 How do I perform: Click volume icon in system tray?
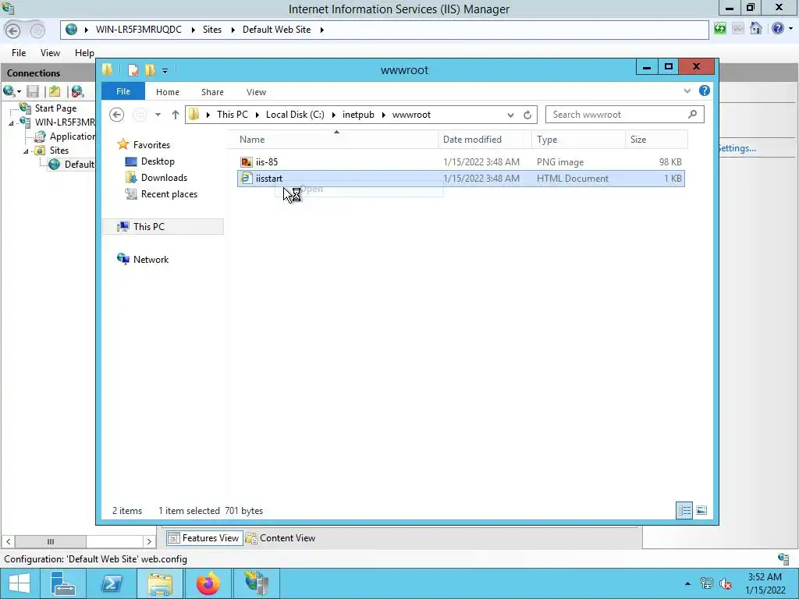(x=726, y=583)
